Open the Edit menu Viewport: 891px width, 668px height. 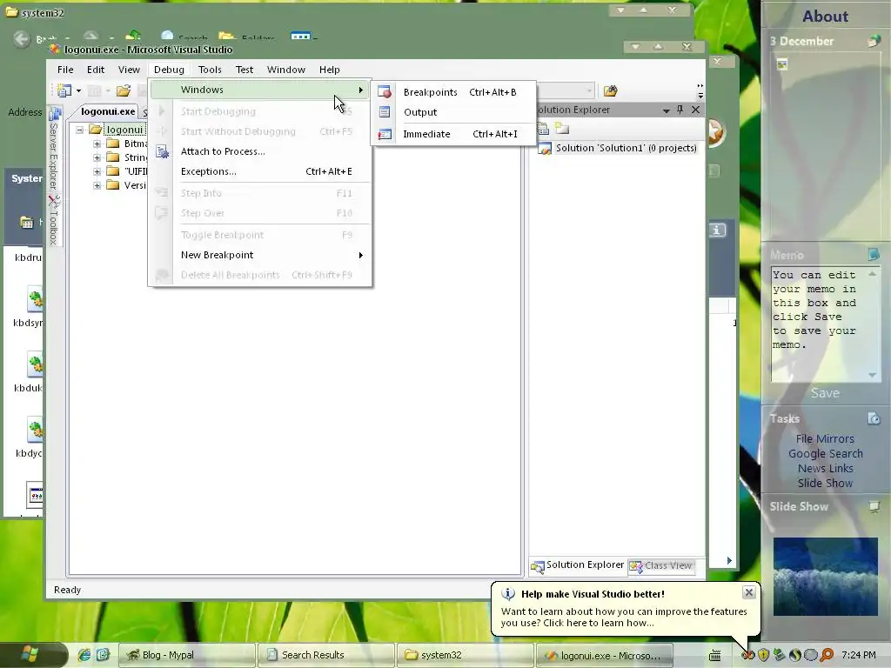[96, 70]
